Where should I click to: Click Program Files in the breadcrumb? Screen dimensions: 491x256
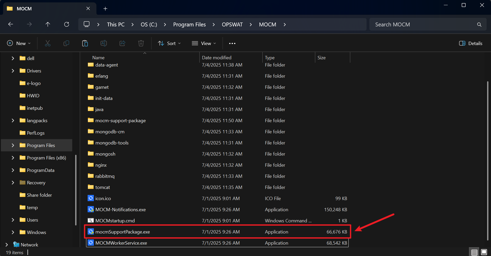pyautogui.click(x=190, y=24)
